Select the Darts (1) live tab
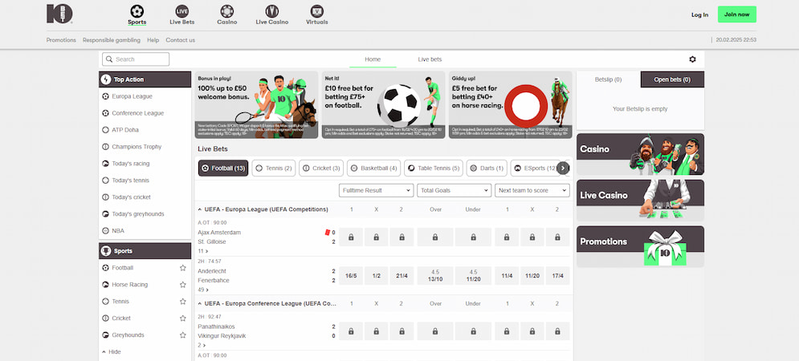 pos(487,168)
